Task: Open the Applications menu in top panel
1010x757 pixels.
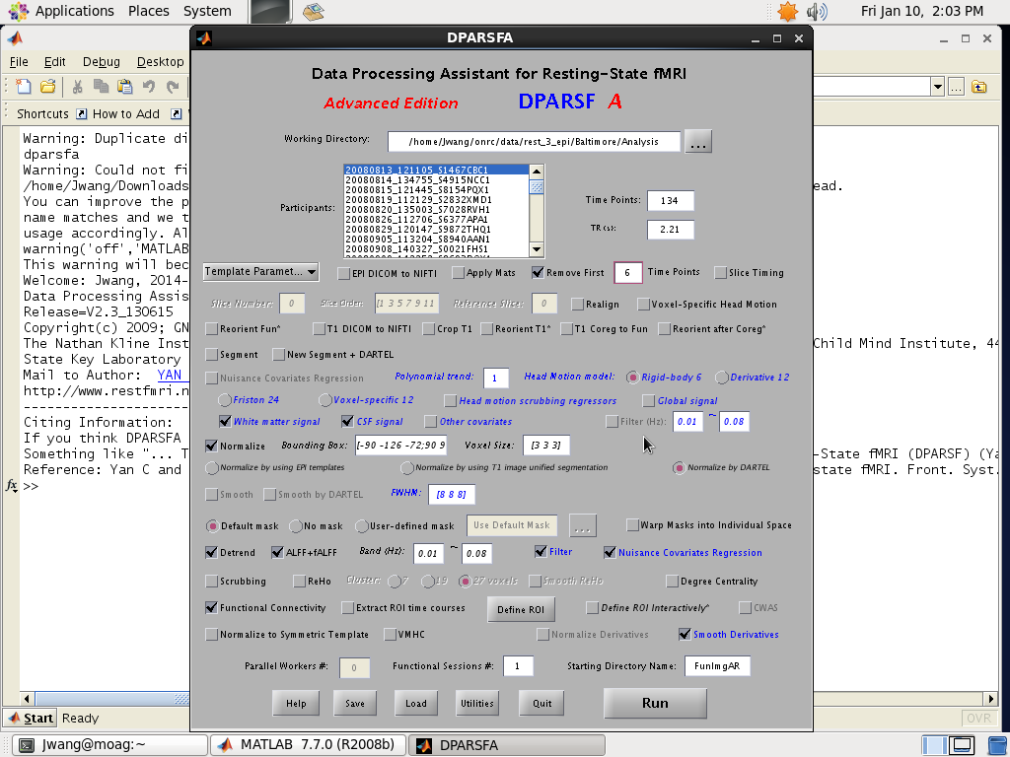Action: pyautogui.click(x=74, y=11)
